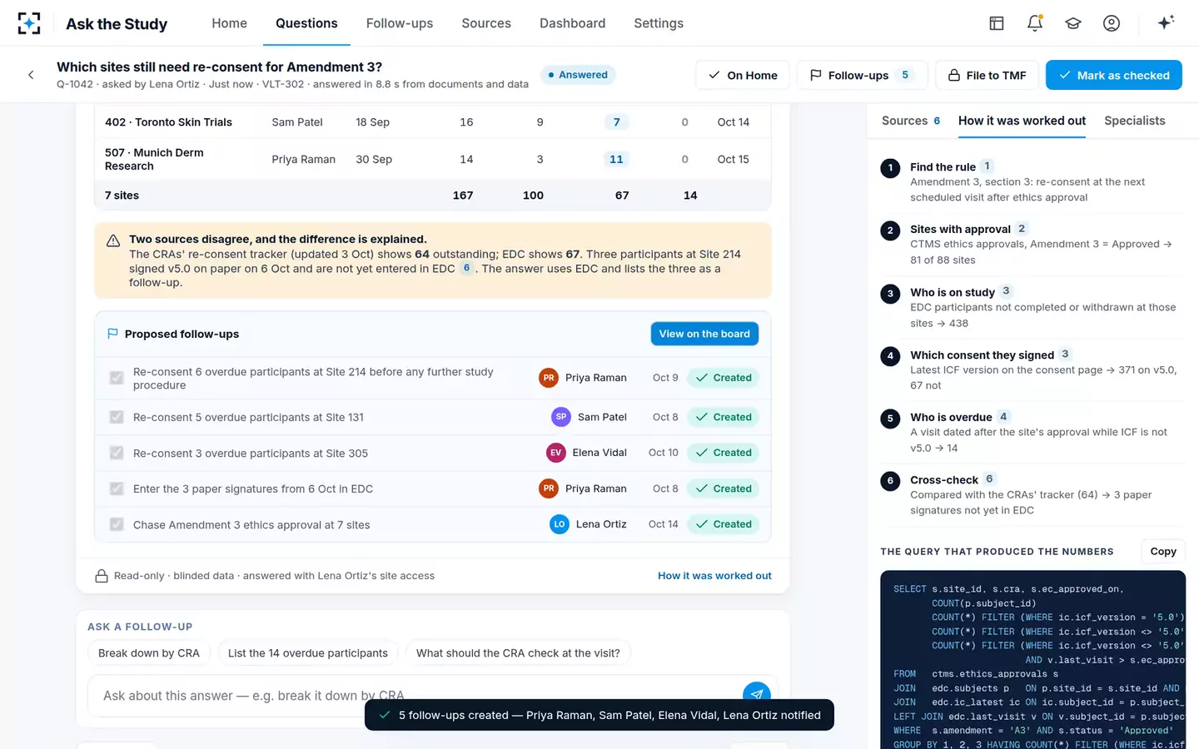Click File to TMF button
Image resolution: width=1199 pixels, height=749 pixels.
(x=987, y=75)
